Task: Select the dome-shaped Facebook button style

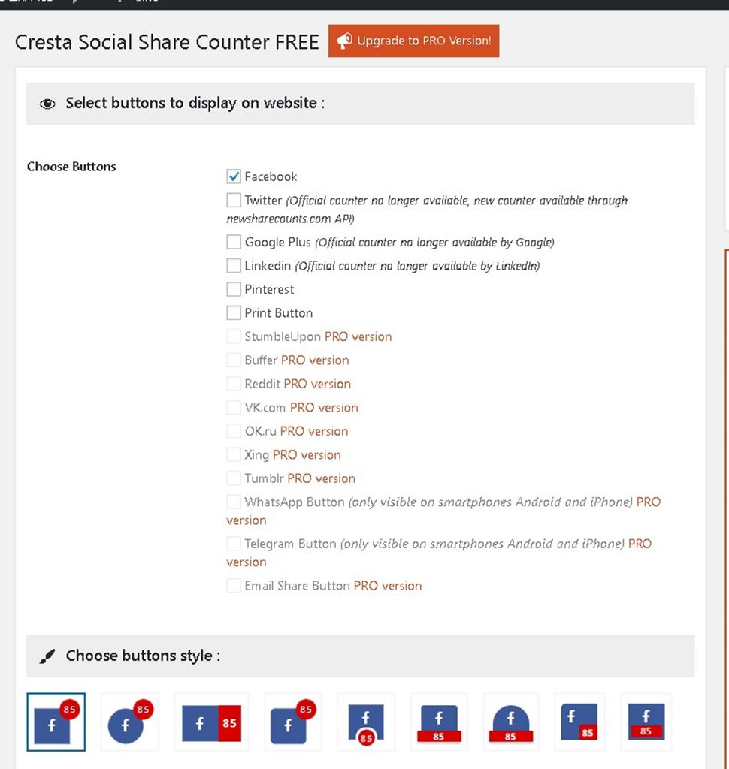Action: (x=511, y=722)
